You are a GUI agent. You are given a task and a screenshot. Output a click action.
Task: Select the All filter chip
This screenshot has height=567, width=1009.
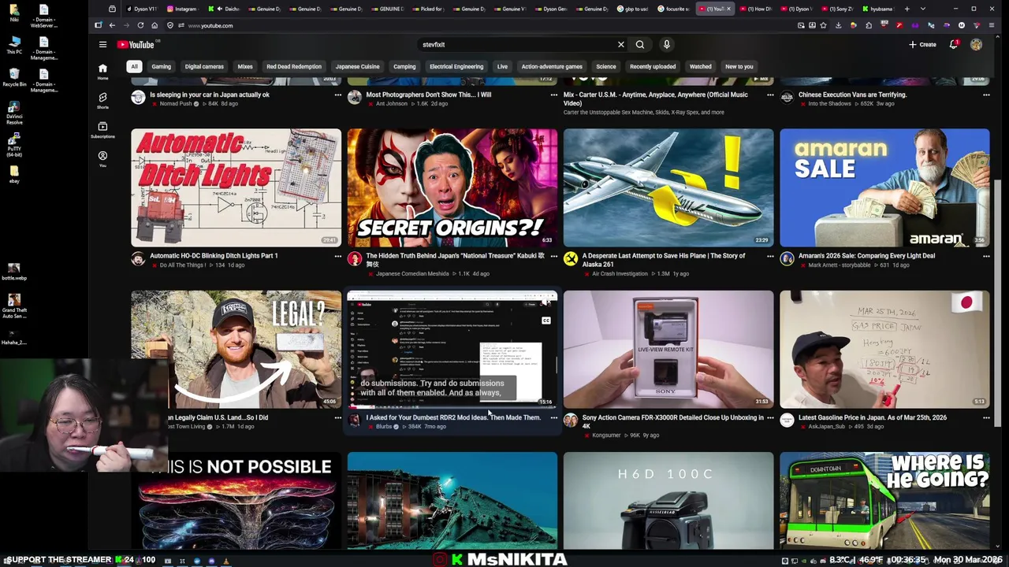click(x=135, y=66)
